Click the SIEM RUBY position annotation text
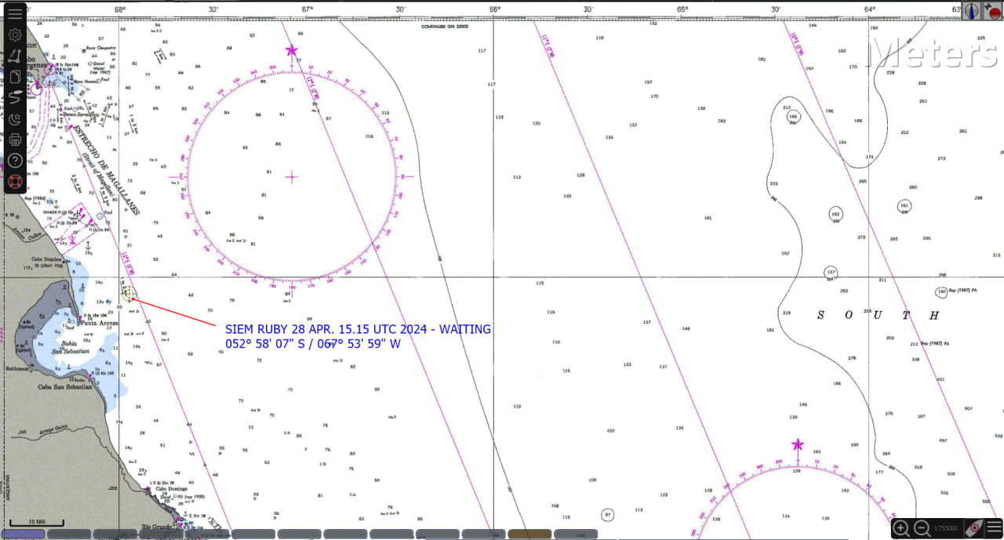The width and height of the screenshot is (1004, 540). pyautogui.click(x=358, y=336)
